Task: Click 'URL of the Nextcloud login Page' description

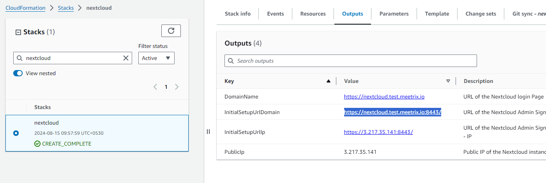Action: (x=504, y=97)
